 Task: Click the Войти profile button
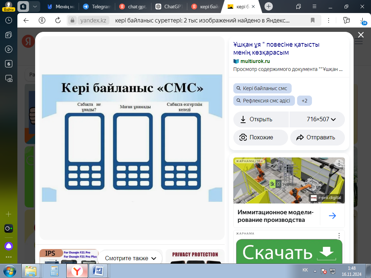click(9, 7)
